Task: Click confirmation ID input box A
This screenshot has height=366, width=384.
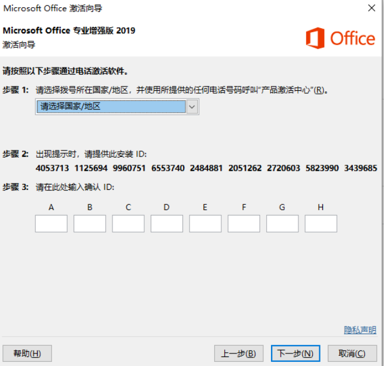Action: (51, 223)
